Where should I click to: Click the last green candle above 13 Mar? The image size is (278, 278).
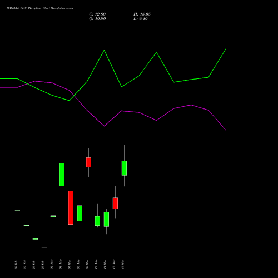click(124, 168)
